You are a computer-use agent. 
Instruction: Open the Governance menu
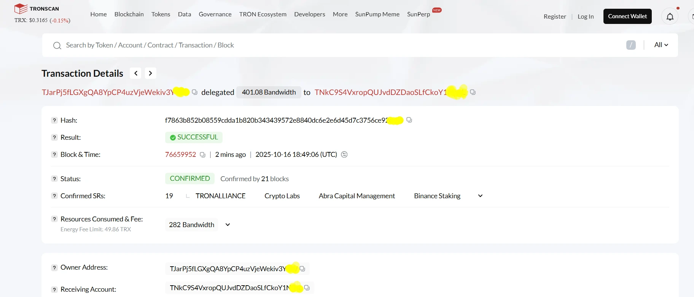(x=215, y=14)
